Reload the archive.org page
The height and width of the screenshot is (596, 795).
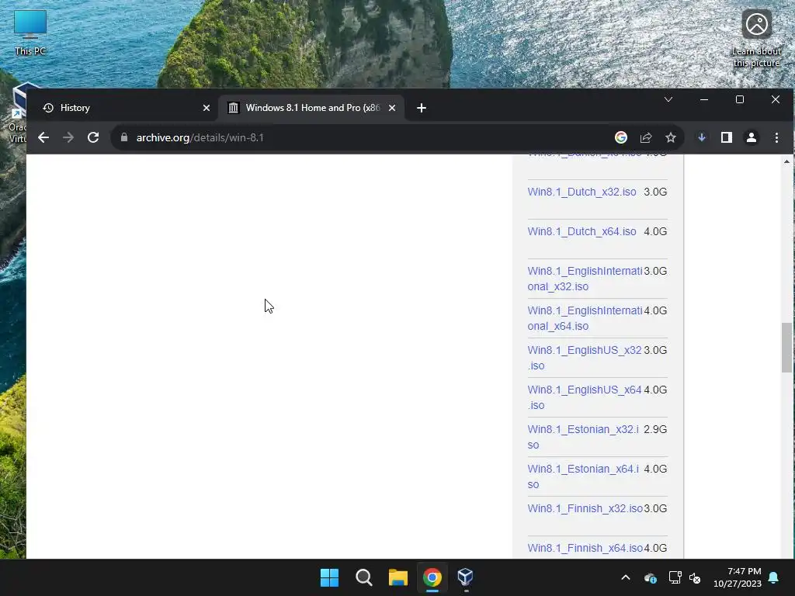(x=93, y=137)
